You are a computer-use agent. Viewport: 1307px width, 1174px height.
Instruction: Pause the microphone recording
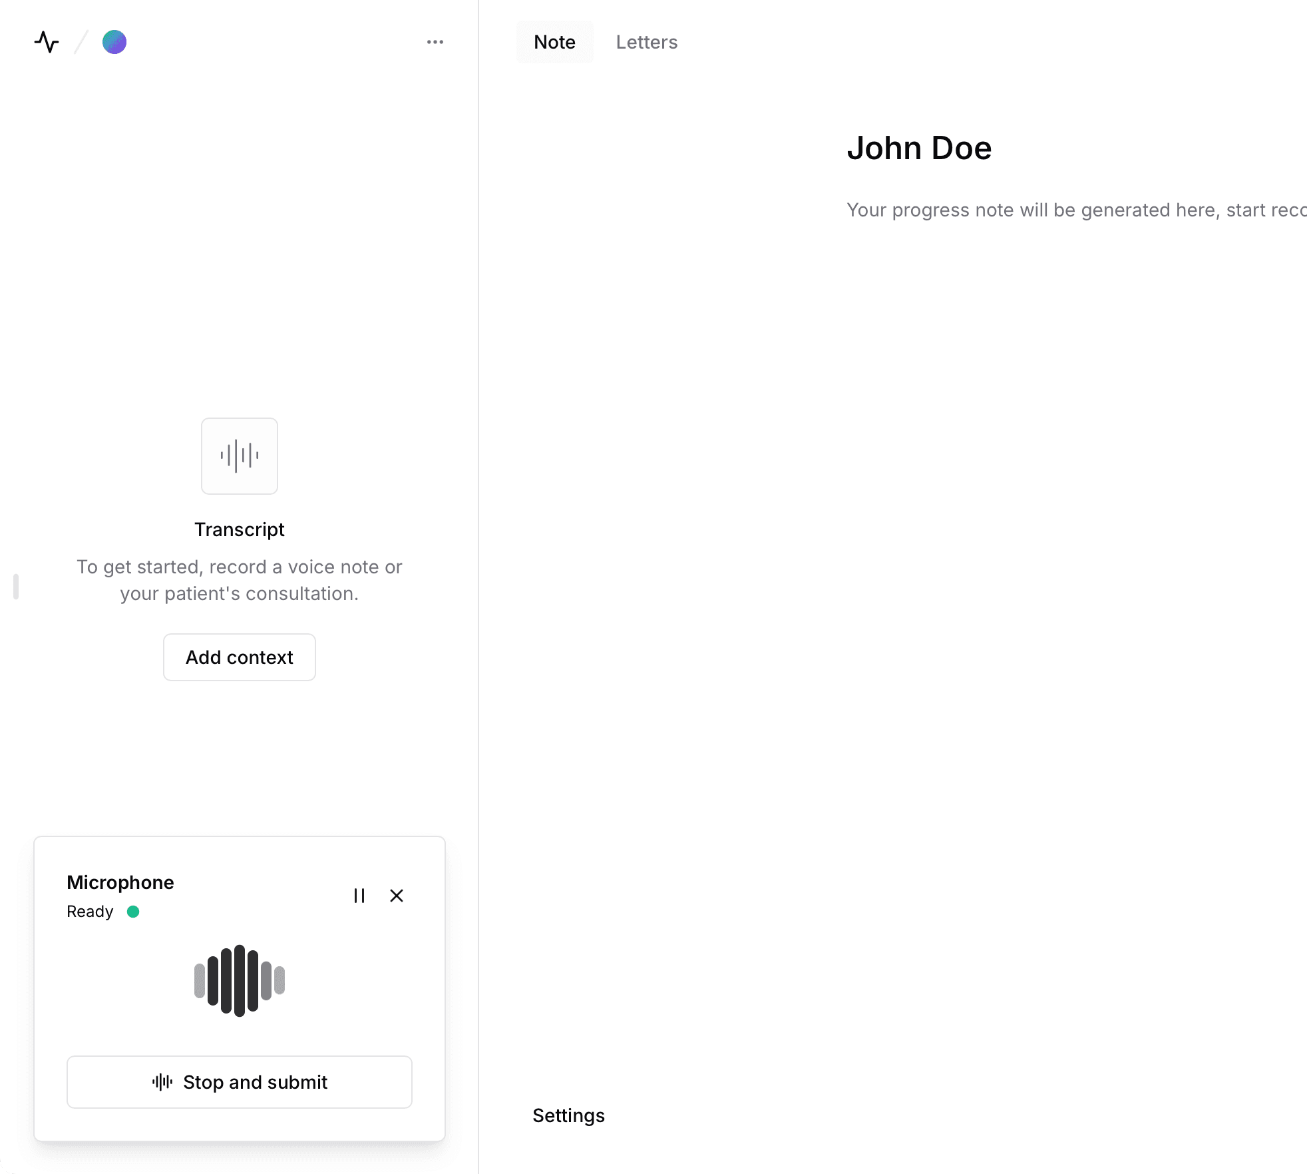359,896
